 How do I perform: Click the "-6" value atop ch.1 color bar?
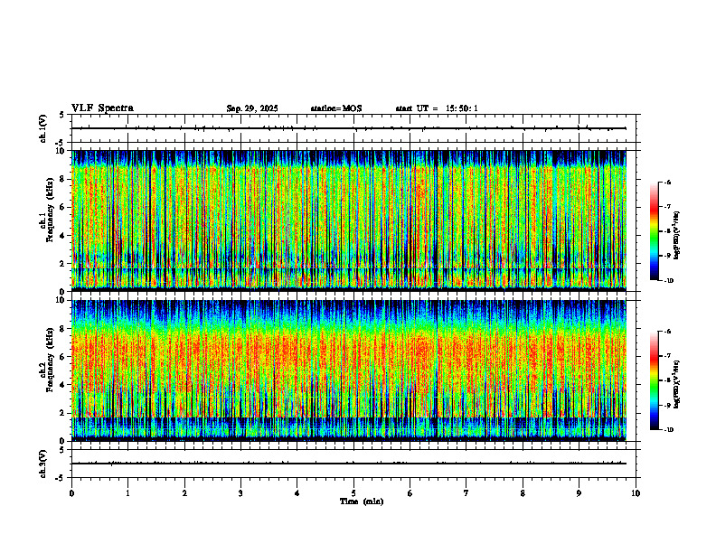pyautogui.click(x=666, y=182)
